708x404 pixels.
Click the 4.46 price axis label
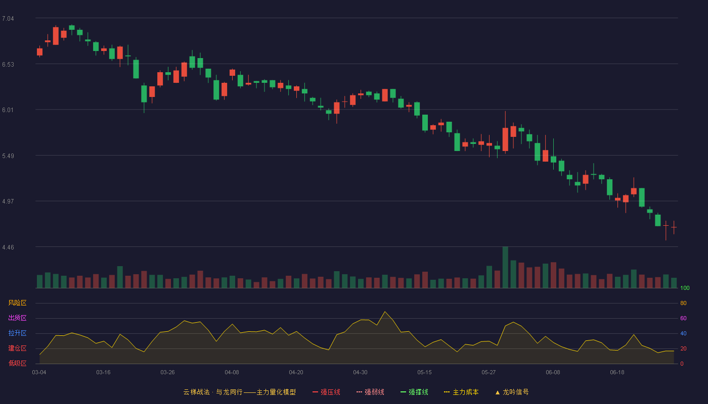8,247
